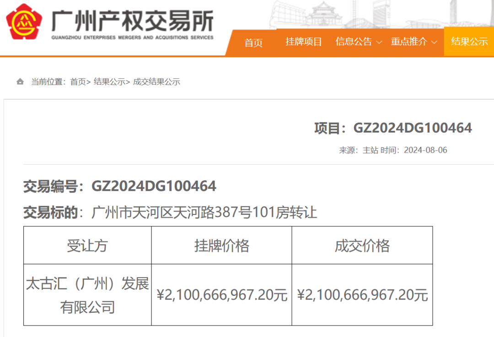
Task: Open the 信息公告 navigation menu item
Action: (x=354, y=41)
